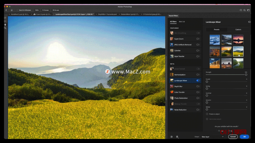Image resolution: width=255 pixels, height=143 pixels.
Task: Enable Scroll All Windows checkbox
Action: pos(17,10)
